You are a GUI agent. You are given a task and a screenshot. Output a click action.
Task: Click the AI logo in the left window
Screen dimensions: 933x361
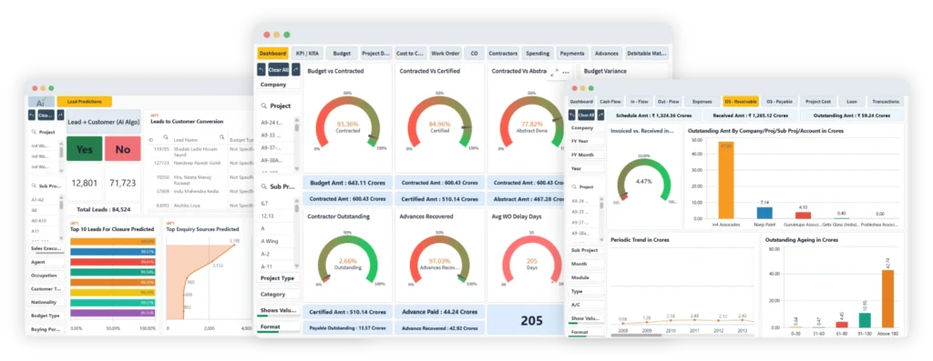click(41, 102)
